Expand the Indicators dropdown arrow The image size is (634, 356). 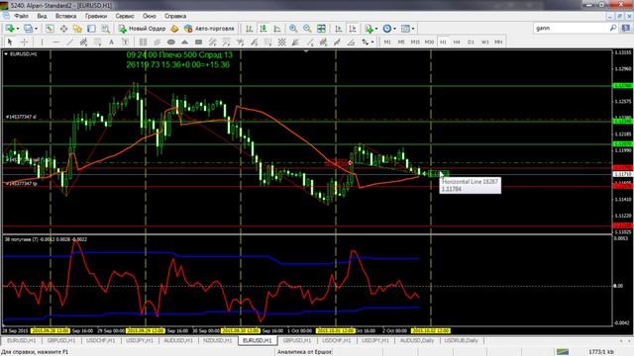[x=376, y=29]
